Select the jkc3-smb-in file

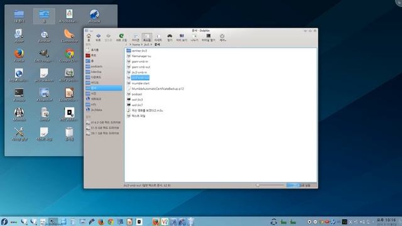tap(137, 72)
